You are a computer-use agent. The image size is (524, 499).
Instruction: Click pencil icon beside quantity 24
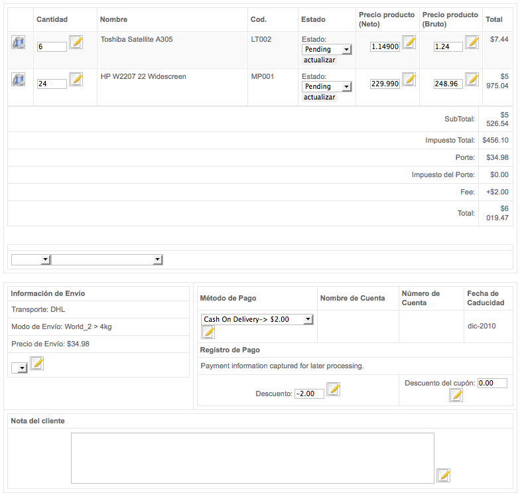click(76, 80)
